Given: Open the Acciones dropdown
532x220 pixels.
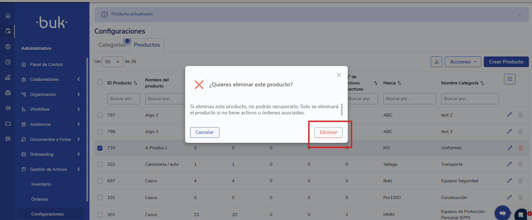Looking at the screenshot, I should (463, 62).
